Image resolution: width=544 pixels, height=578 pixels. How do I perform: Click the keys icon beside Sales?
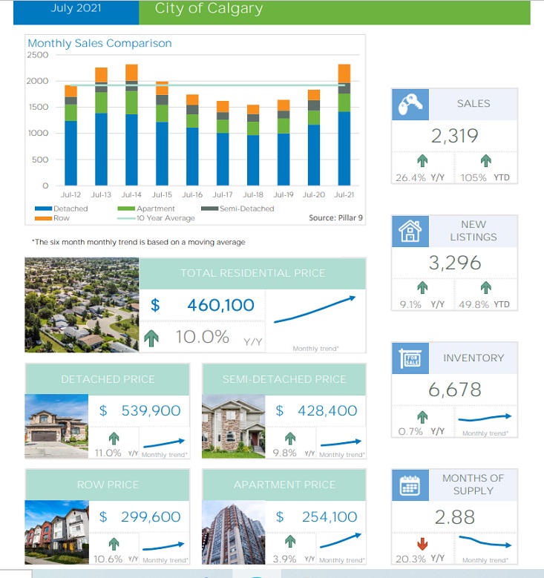coord(410,104)
